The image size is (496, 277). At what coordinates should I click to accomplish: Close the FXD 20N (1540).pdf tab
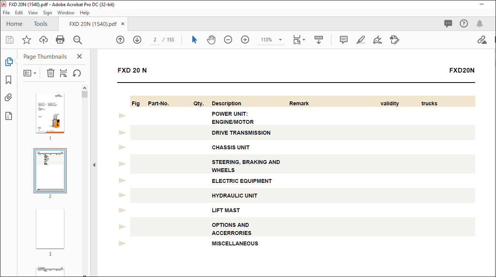coord(123,24)
